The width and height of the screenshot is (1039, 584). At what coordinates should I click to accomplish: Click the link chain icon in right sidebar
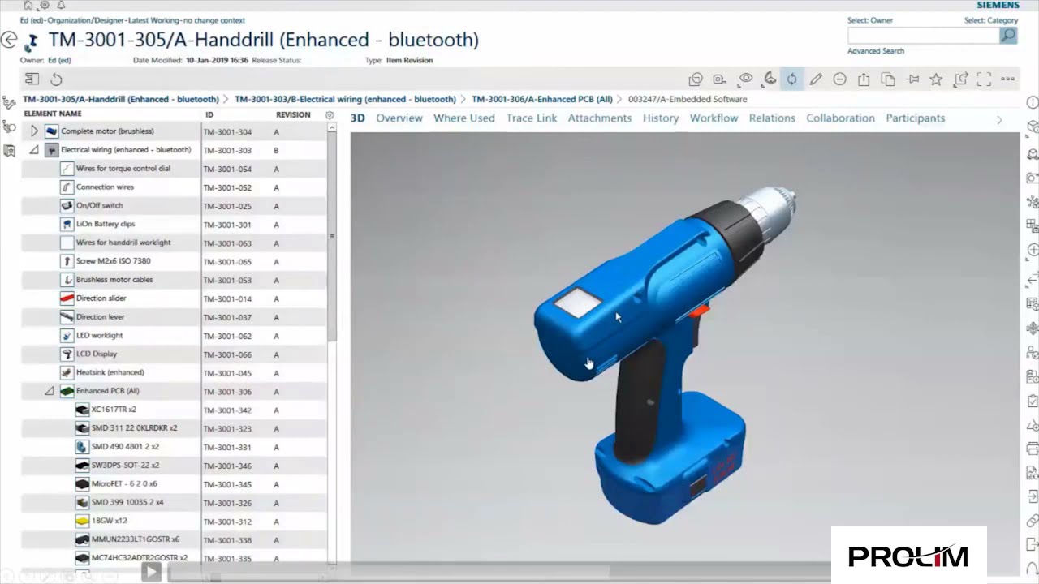tap(1033, 521)
